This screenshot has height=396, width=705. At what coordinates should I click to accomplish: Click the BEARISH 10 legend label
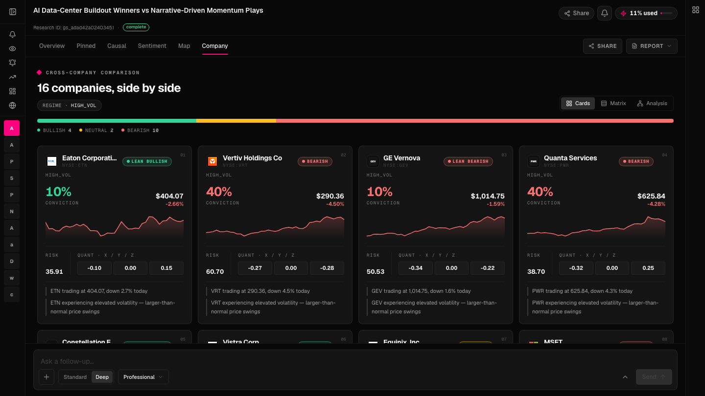[140, 131]
